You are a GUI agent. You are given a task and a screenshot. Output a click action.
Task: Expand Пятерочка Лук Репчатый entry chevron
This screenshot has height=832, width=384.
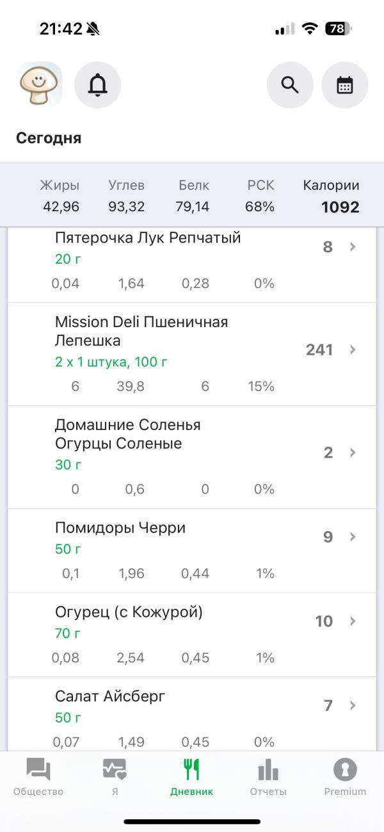pyautogui.click(x=353, y=247)
